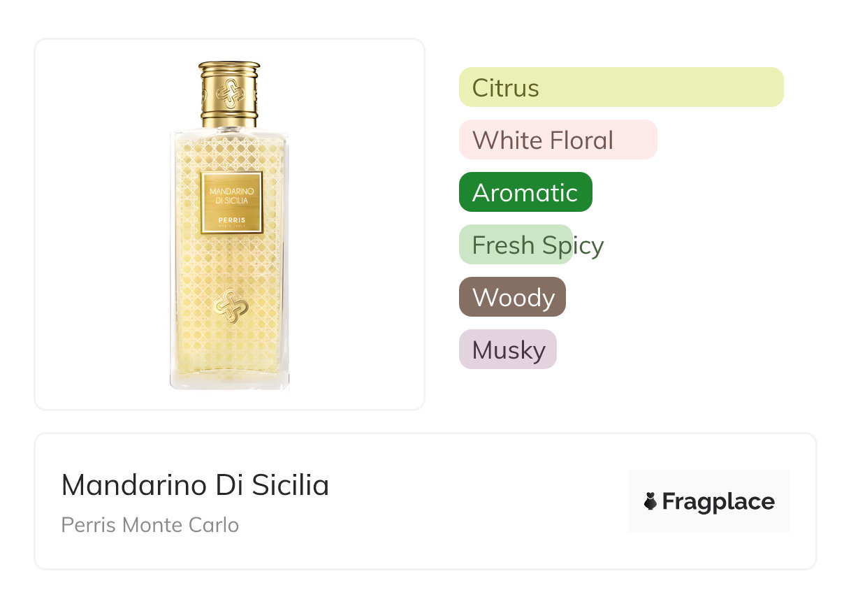Click the Musky accord bar

tap(507, 350)
